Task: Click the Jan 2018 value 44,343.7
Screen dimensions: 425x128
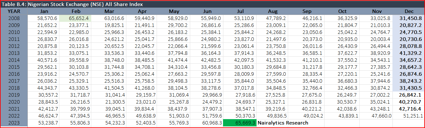Action: 44,88
